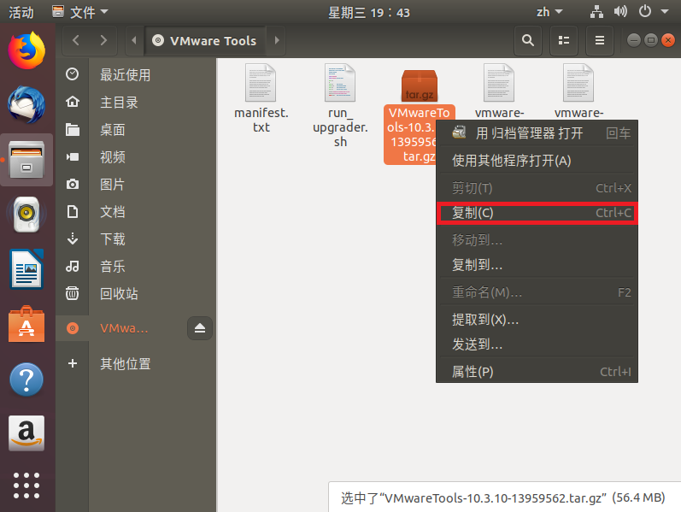Go to Downloads (下载) in the sidebar
This screenshot has height=512, width=681.
pyautogui.click(x=113, y=239)
